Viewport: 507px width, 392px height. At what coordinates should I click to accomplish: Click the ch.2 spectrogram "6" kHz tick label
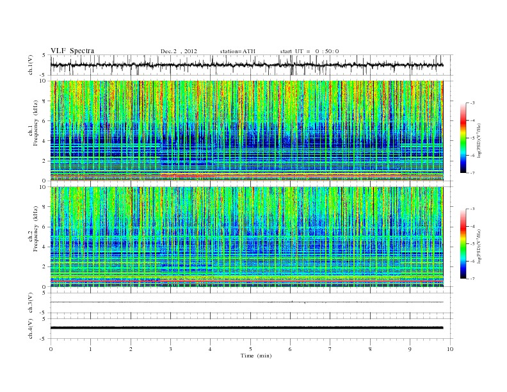coord(44,227)
